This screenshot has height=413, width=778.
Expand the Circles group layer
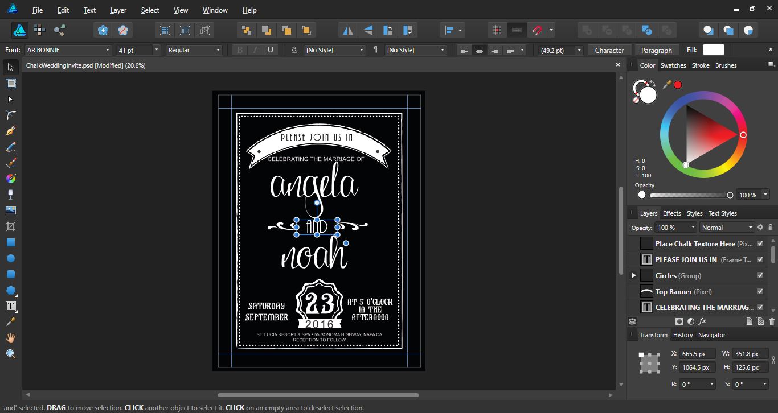coord(633,275)
